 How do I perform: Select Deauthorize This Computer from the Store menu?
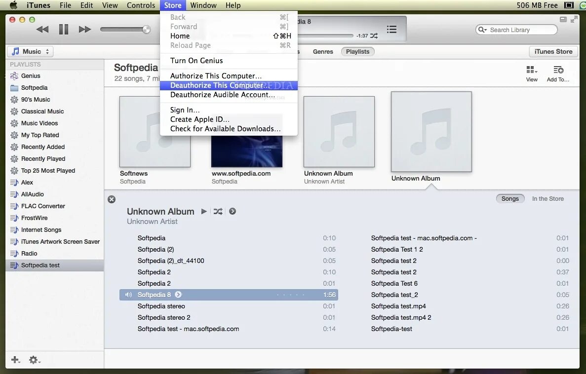click(x=219, y=85)
